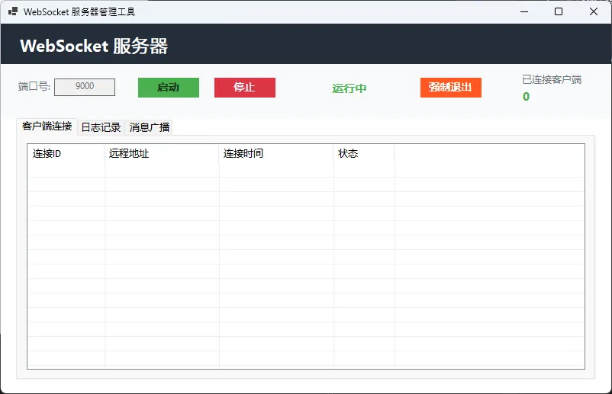The height and width of the screenshot is (394, 612).
Task: Click the connected client count 0
Action: pyautogui.click(x=526, y=97)
